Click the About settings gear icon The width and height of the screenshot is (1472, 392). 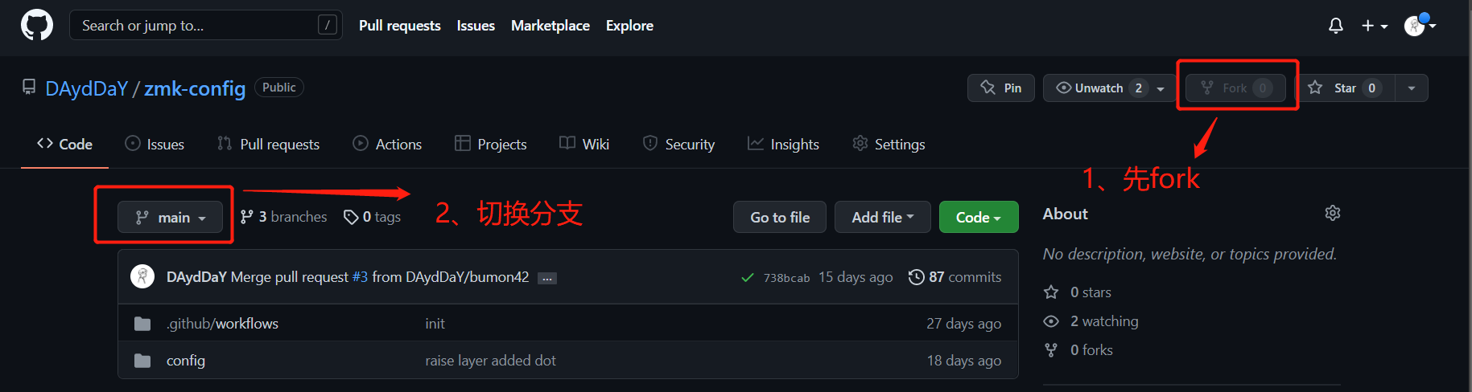click(x=1333, y=213)
